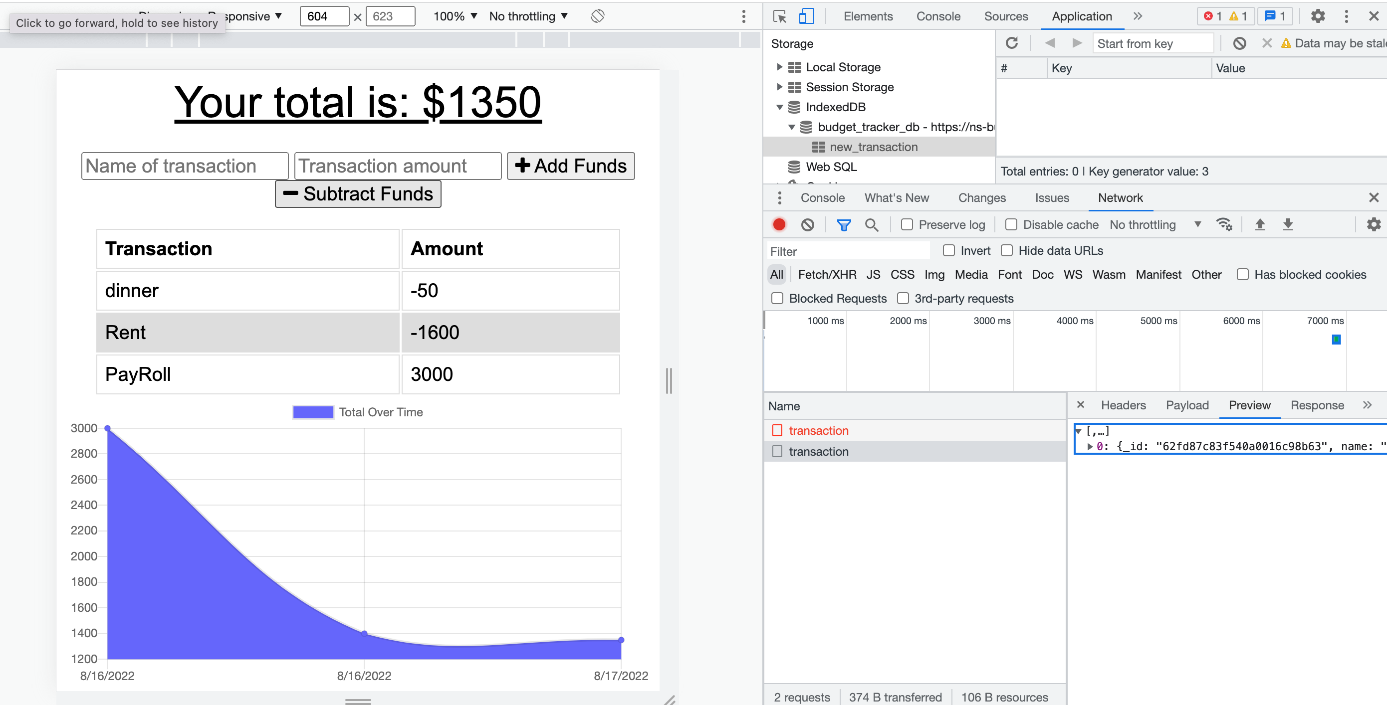The height and width of the screenshot is (705, 1387).
Task: Open network request search
Action: point(872,224)
